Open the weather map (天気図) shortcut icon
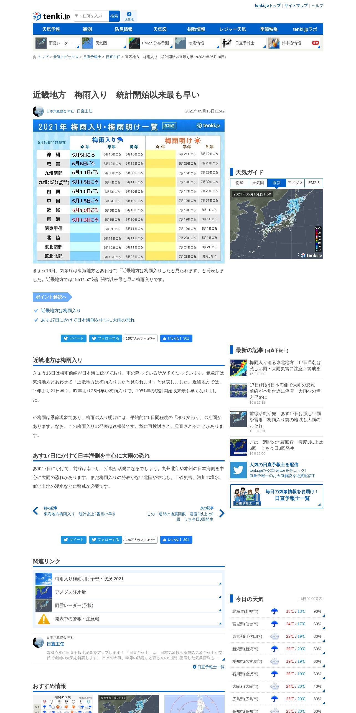The height and width of the screenshot is (713, 356). point(88,43)
